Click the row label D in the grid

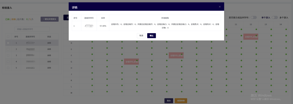click(x=71, y=43)
